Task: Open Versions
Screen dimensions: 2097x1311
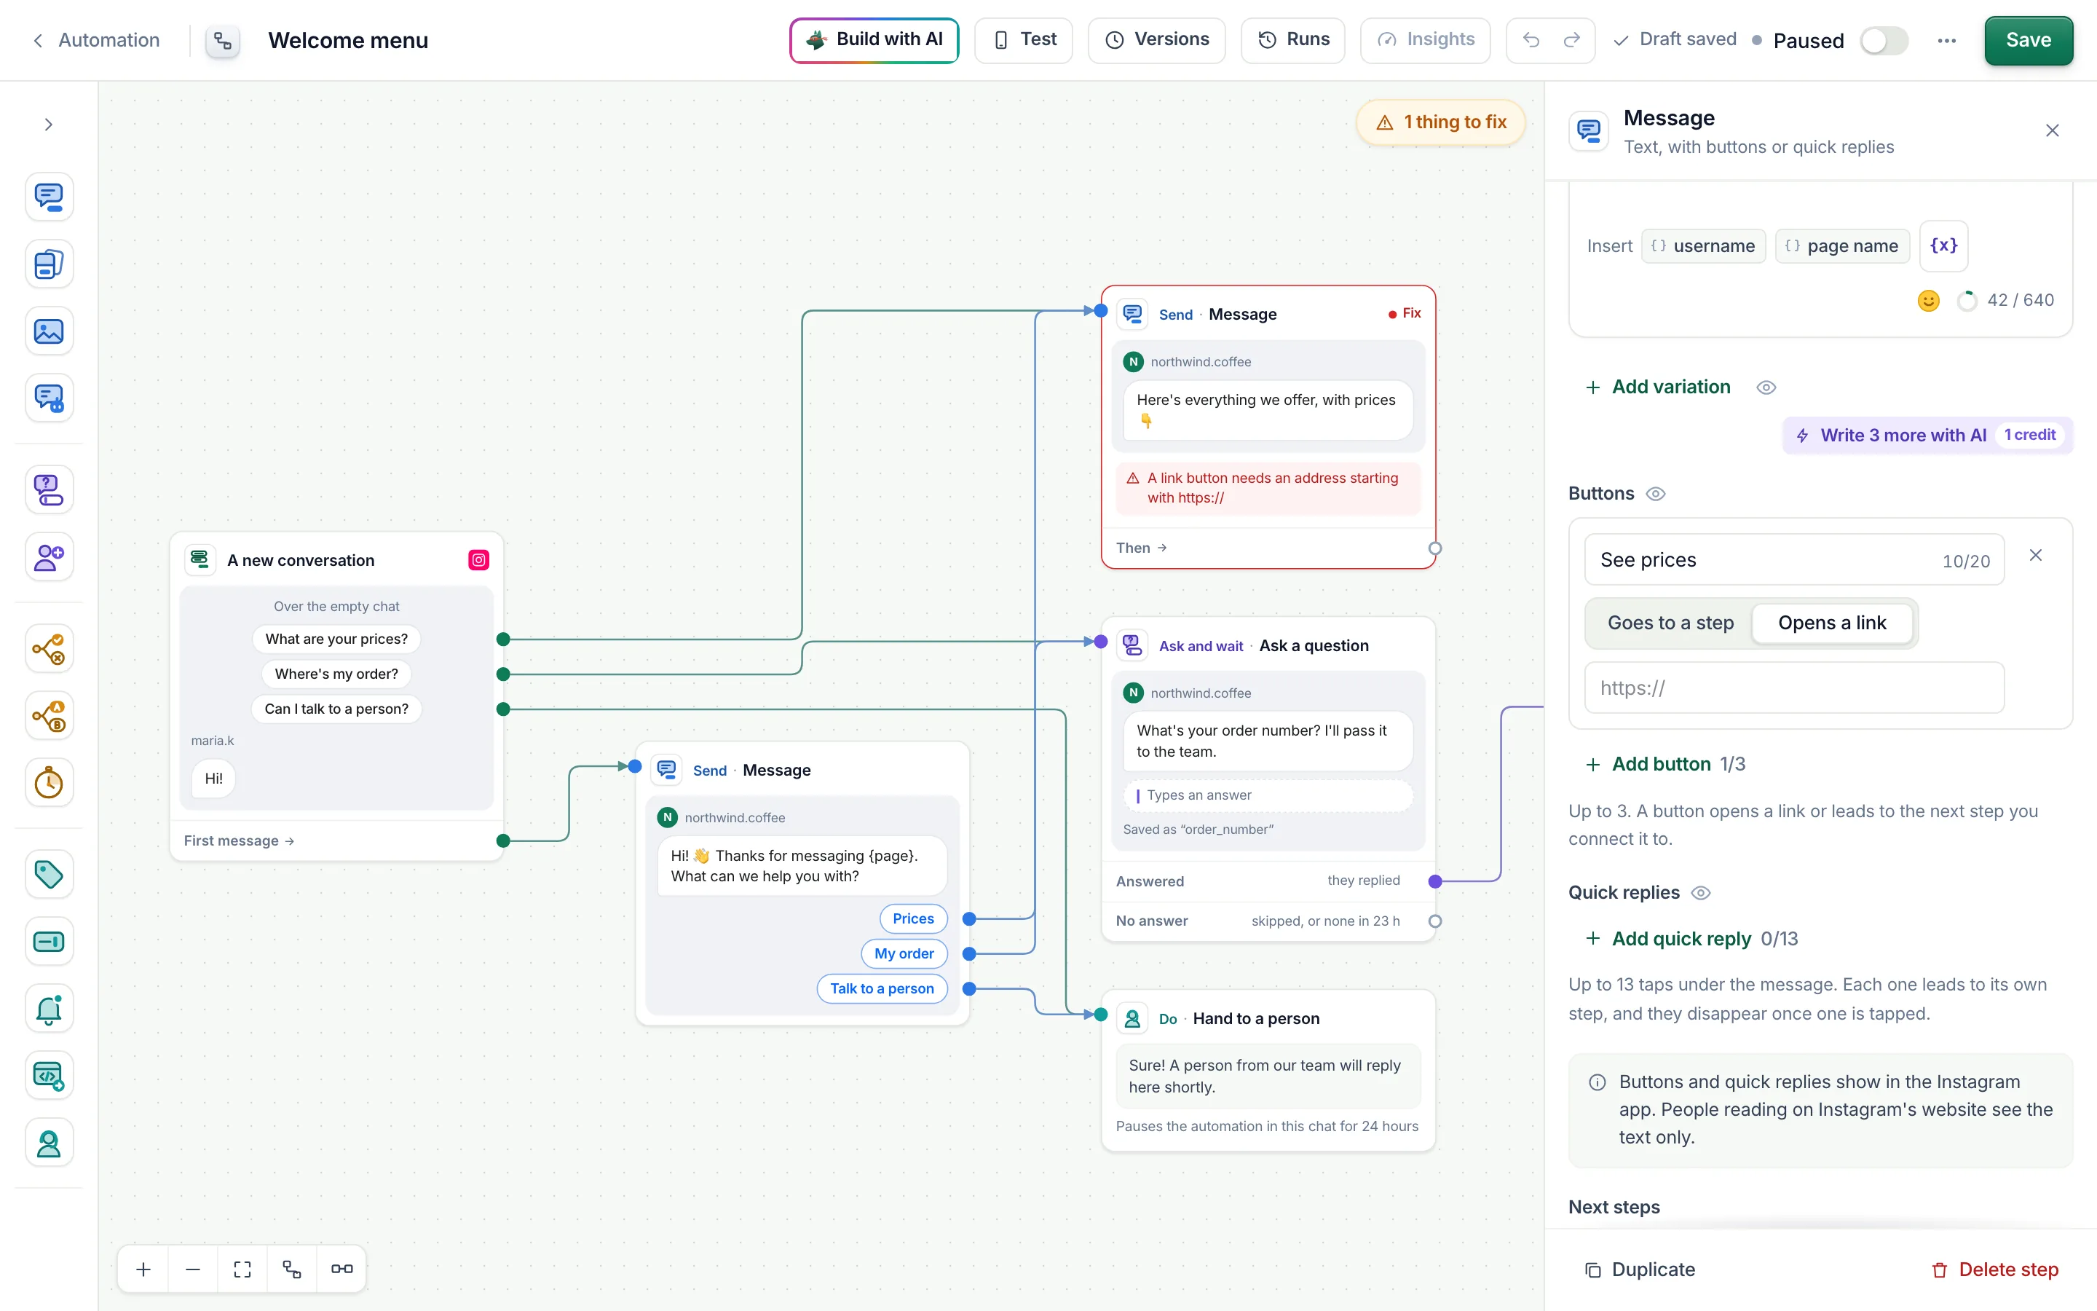Action: [1157, 40]
